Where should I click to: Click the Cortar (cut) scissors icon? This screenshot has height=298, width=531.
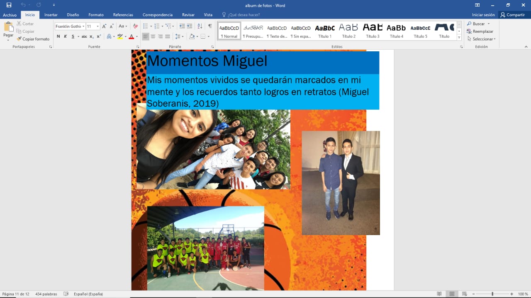click(x=19, y=24)
